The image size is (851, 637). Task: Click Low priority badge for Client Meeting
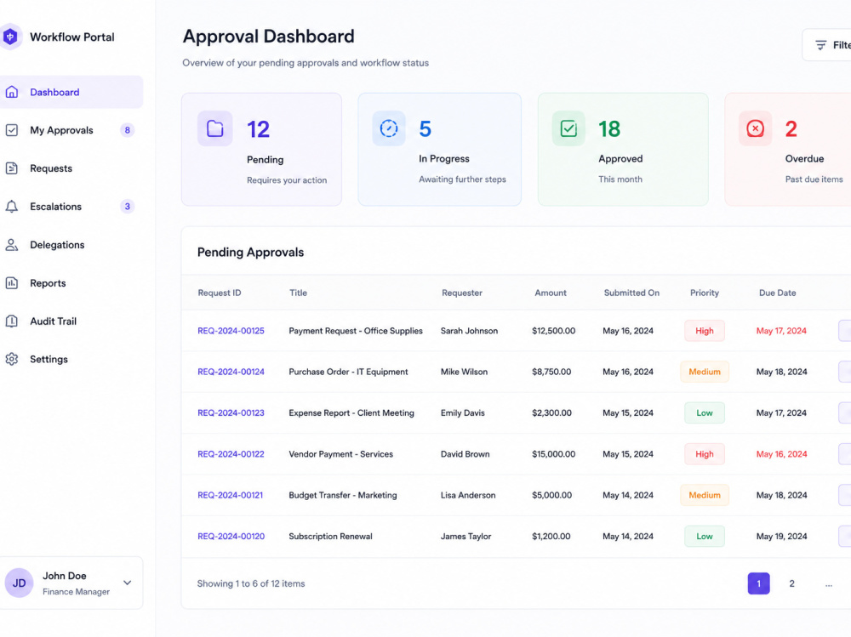(705, 413)
